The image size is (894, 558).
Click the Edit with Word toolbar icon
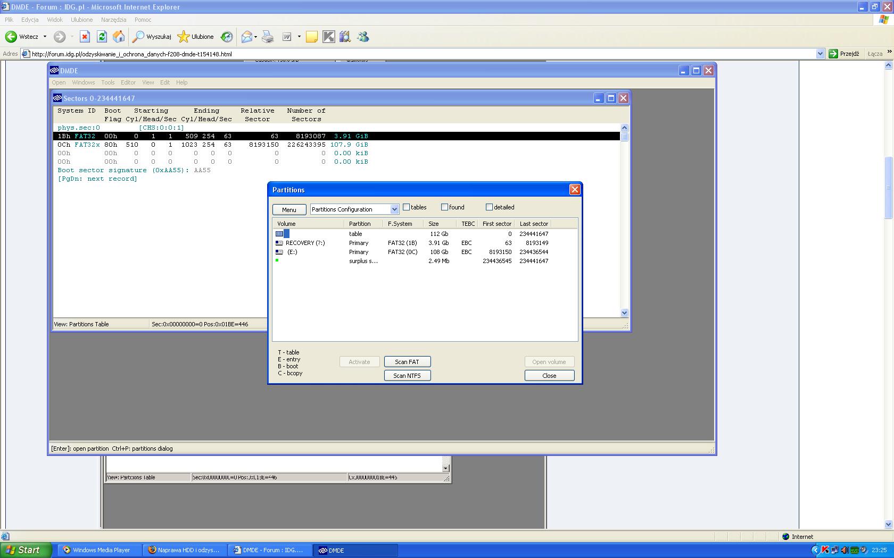coord(287,37)
